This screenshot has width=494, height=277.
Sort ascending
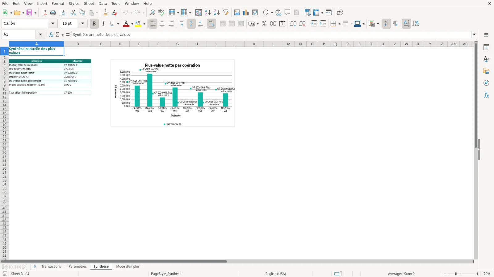(208, 13)
